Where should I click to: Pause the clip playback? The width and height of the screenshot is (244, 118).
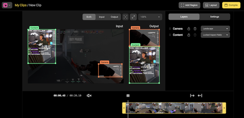pos(128,96)
